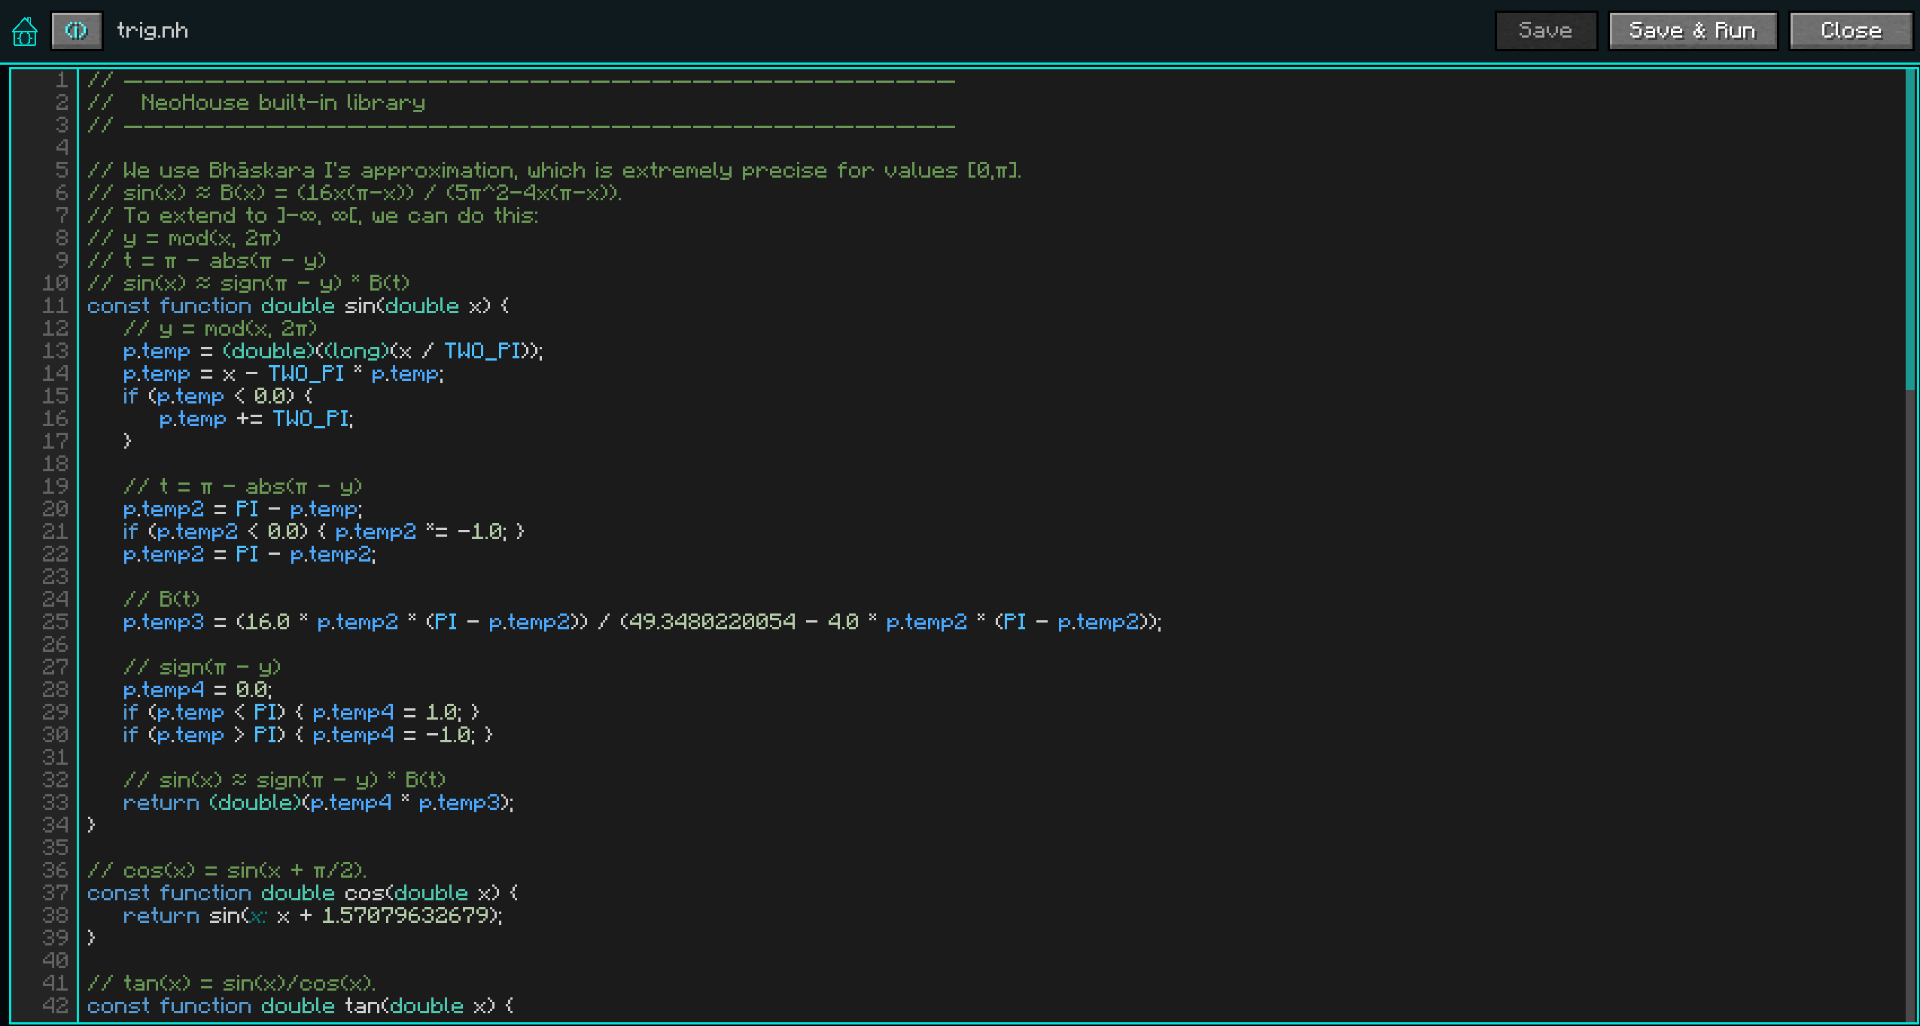
Task: Click the vertical scrollbar thumb
Action: click(1910, 230)
